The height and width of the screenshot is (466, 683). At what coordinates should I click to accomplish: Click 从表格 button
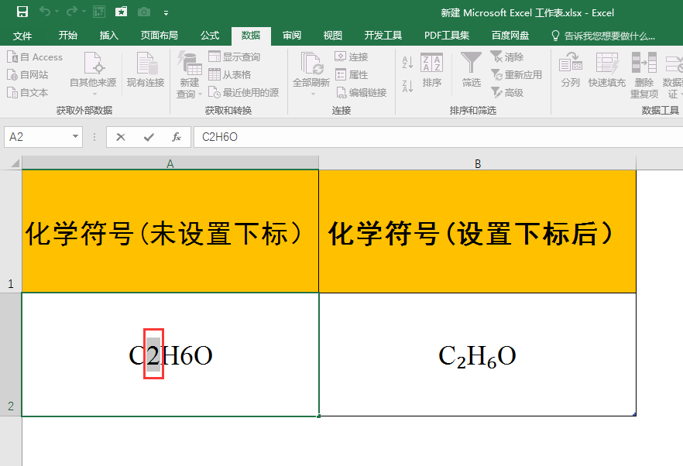pyautogui.click(x=229, y=75)
